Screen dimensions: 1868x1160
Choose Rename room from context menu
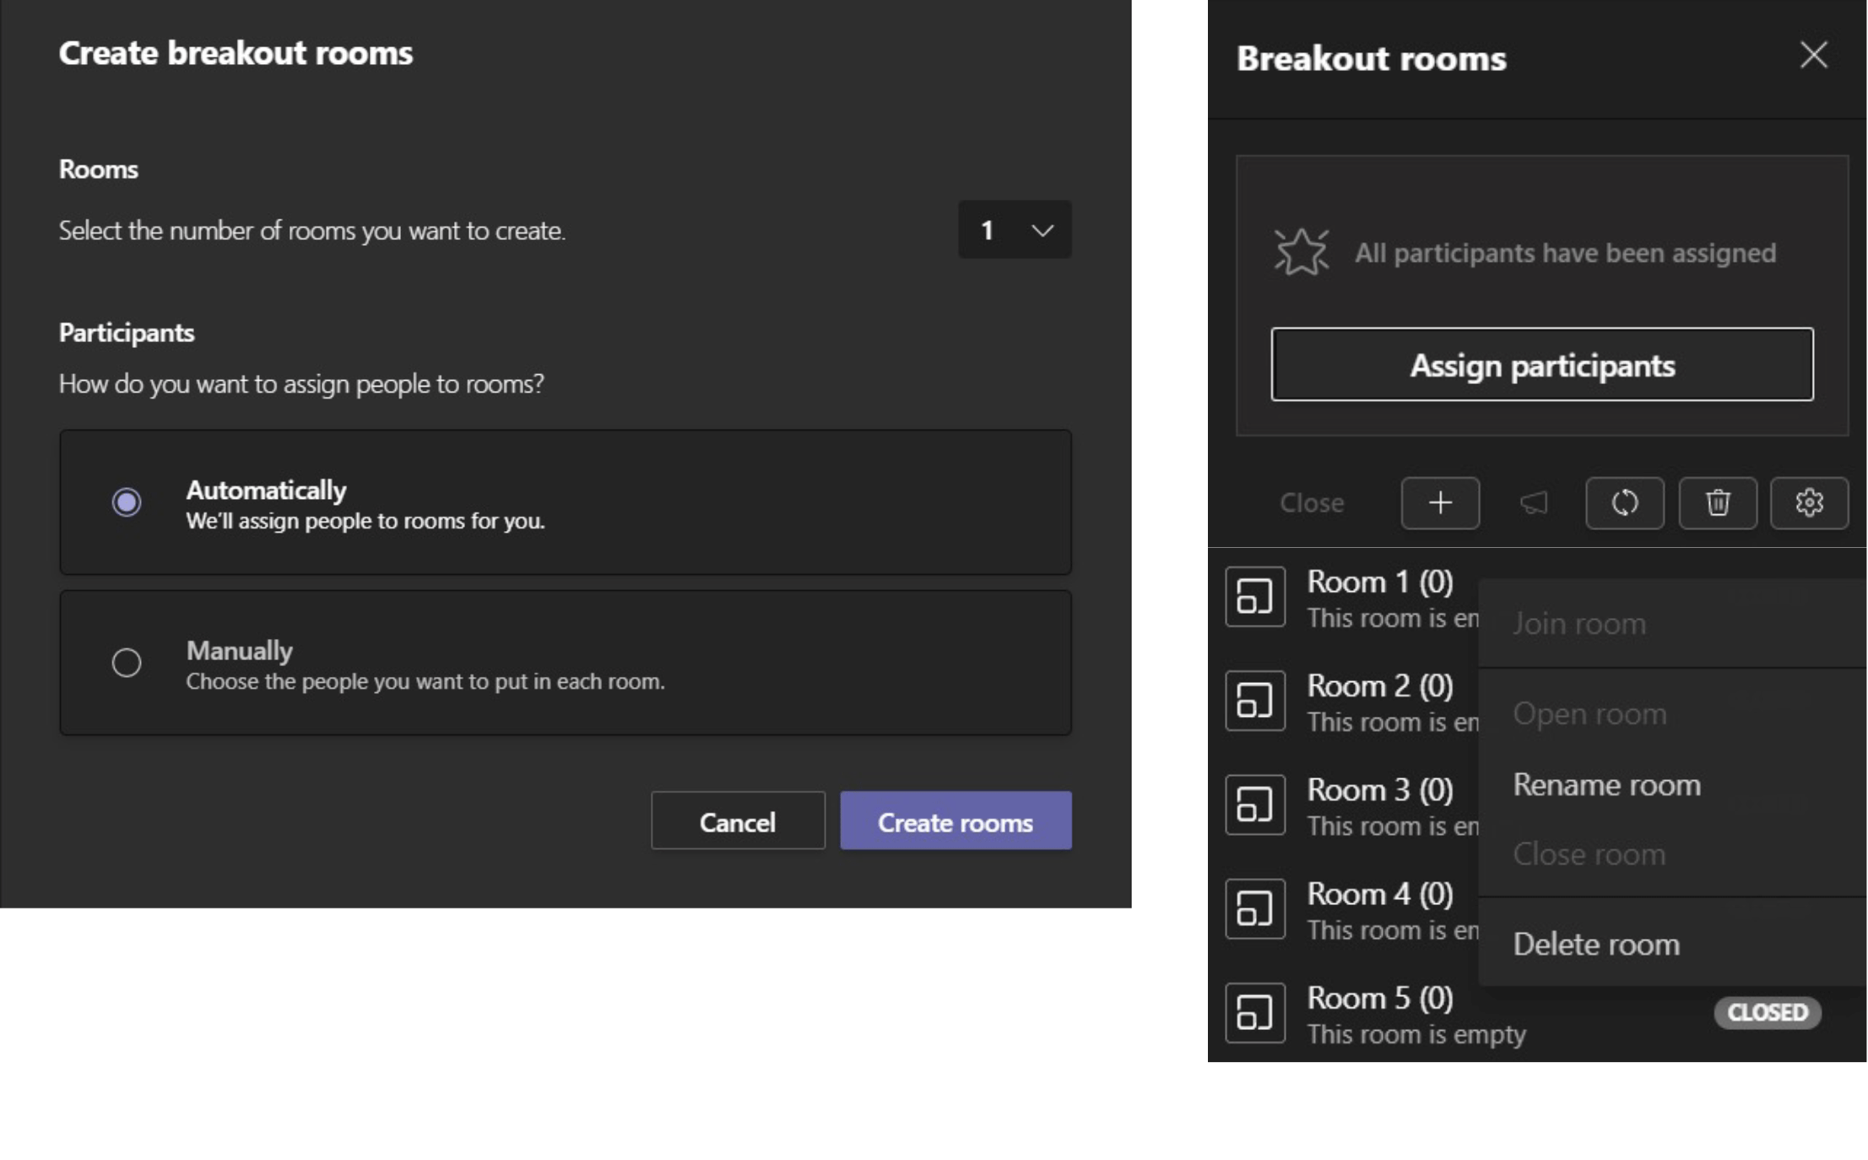click(x=1605, y=785)
